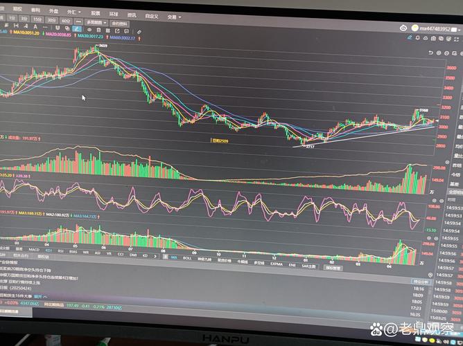Open the 期权 menu tab
Viewport: 463px width, 346px height.
click(17, 9)
